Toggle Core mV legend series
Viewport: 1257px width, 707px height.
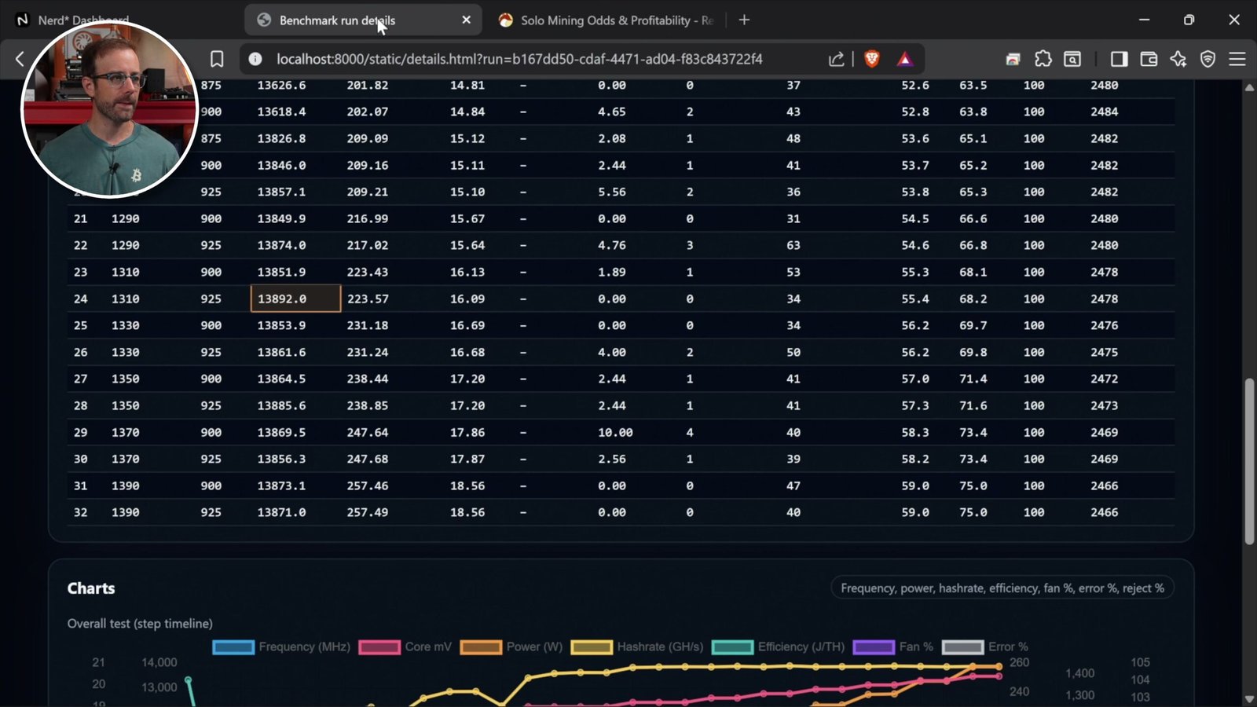405,647
